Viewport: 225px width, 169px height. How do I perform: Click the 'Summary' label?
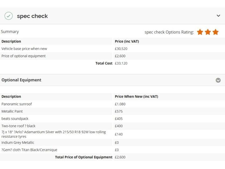pyautogui.click(x=10, y=32)
